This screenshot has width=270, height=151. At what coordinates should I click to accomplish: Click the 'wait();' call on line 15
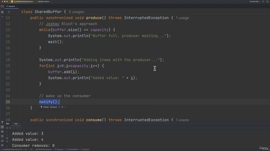click(56, 42)
